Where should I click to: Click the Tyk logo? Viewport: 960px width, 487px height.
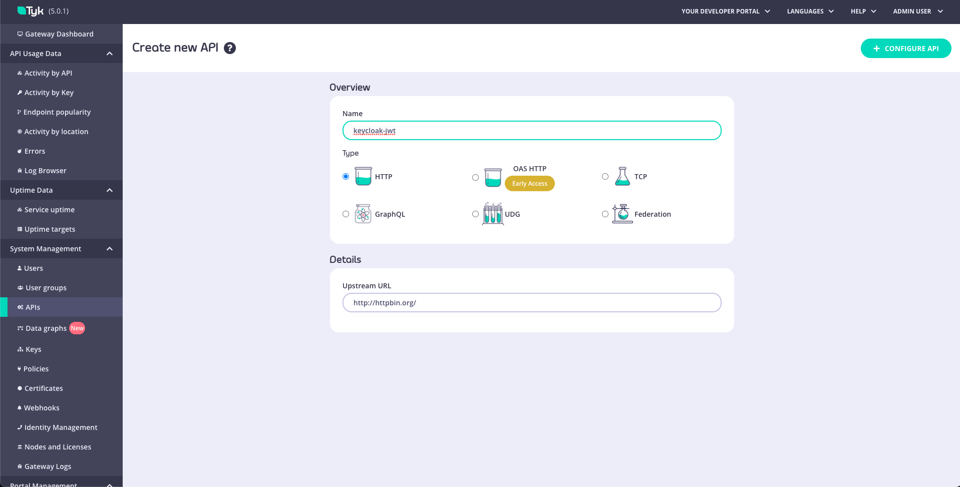click(x=31, y=11)
